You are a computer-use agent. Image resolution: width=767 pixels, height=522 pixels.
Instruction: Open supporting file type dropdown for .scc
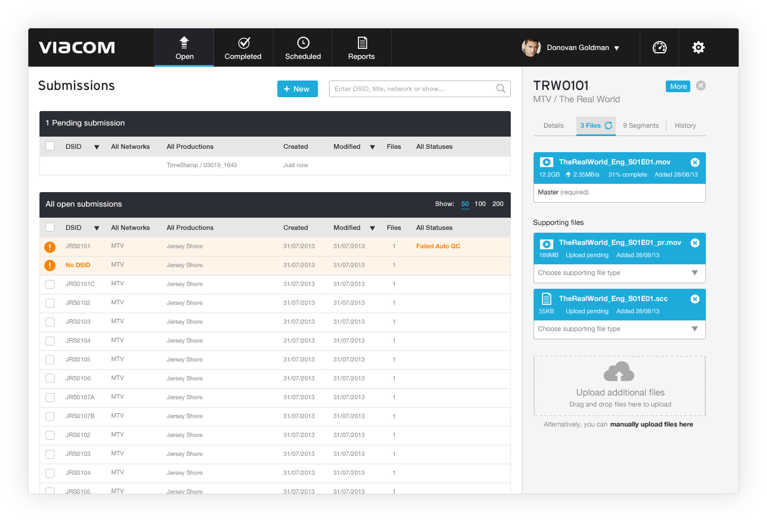(619, 329)
